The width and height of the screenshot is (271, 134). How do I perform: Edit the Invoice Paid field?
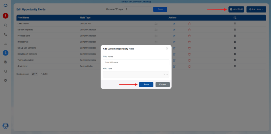point(174,42)
